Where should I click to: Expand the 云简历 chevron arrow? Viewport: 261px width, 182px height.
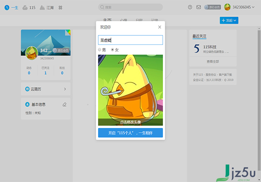click(65, 89)
